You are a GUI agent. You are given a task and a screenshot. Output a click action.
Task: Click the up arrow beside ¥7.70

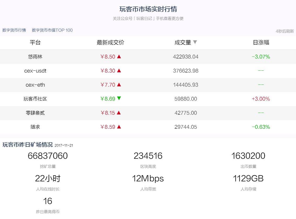(119, 85)
